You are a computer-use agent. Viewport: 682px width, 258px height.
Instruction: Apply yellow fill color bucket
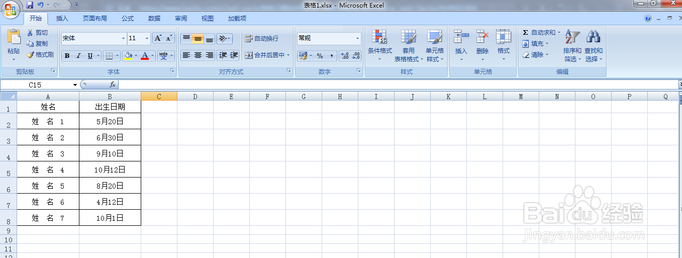[x=128, y=56]
